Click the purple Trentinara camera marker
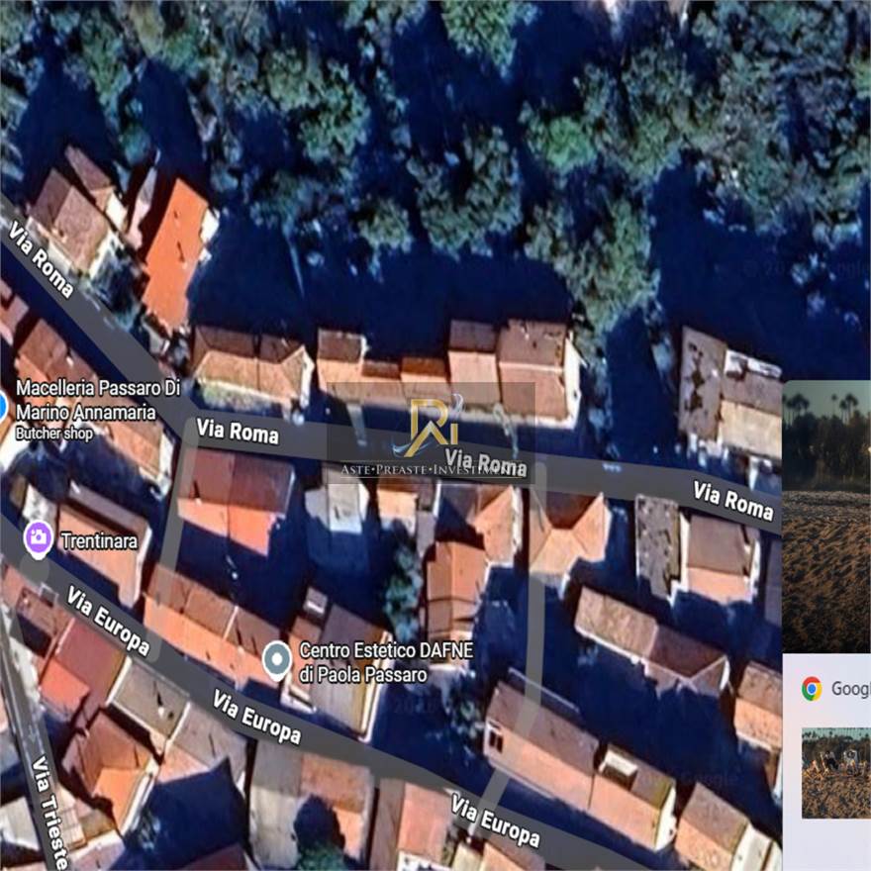 click(x=39, y=539)
